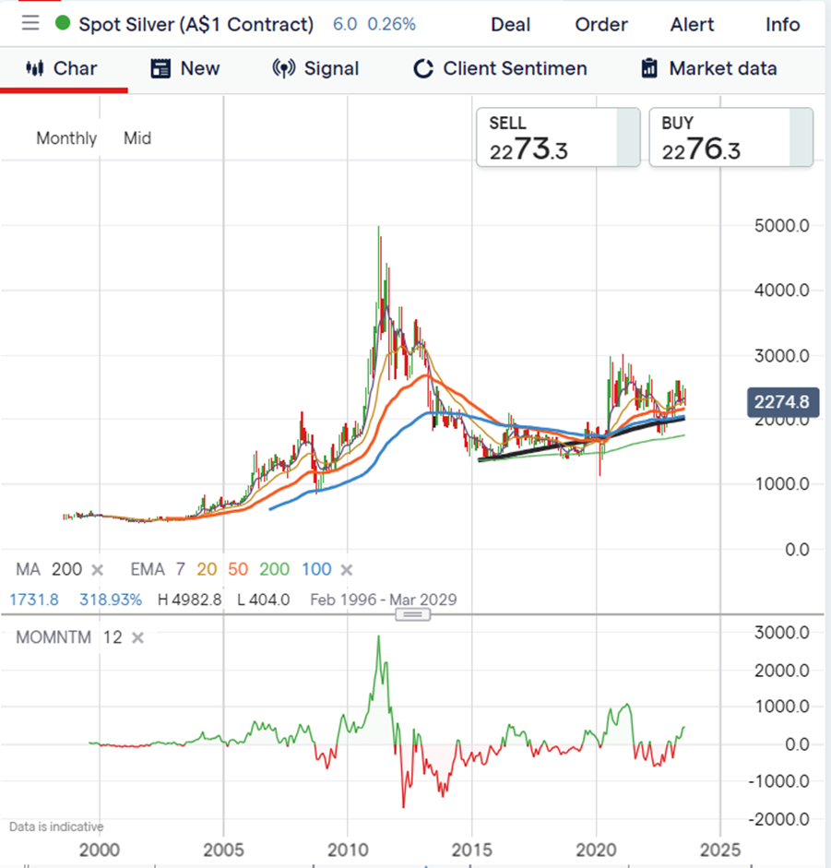Image resolution: width=831 pixels, height=868 pixels.
Task: Switch to the Client Sentiment tab
Action: [x=501, y=68]
